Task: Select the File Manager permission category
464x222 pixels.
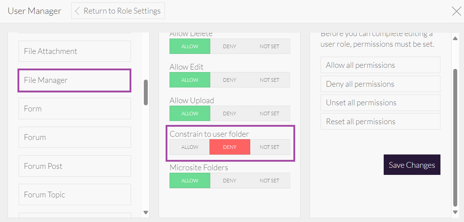Action: point(74,80)
